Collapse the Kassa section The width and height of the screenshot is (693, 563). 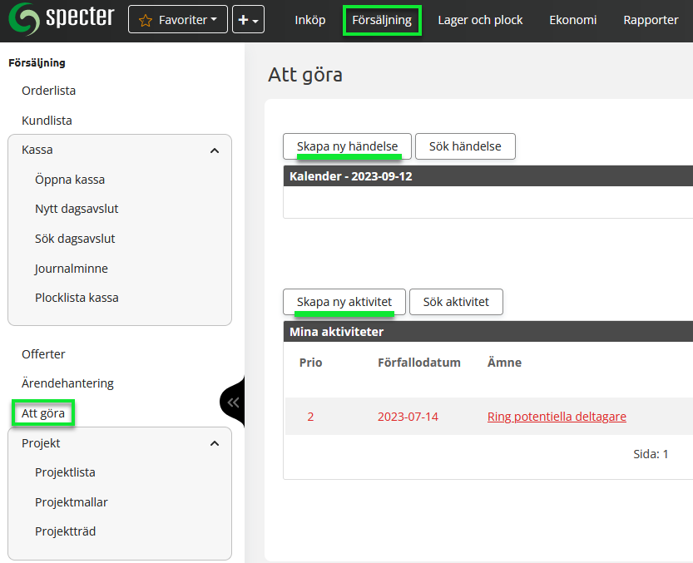(x=215, y=151)
